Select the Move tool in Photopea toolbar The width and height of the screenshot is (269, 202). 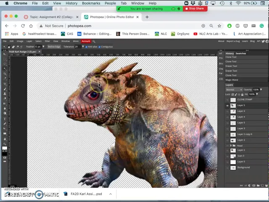5,54
